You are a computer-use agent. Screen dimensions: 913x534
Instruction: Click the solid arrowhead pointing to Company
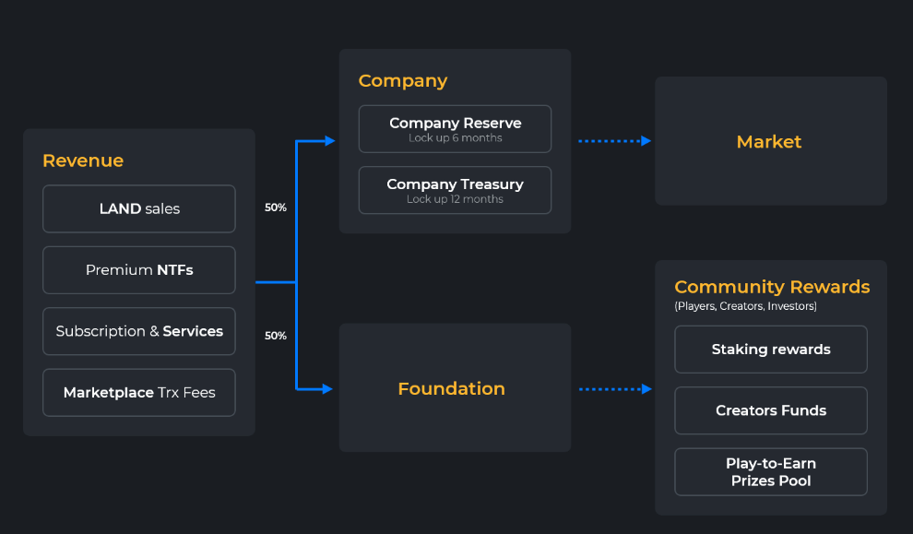tap(328, 141)
